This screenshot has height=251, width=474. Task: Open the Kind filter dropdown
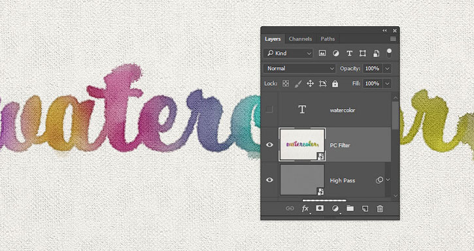pyautogui.click(x=288, y=53)
